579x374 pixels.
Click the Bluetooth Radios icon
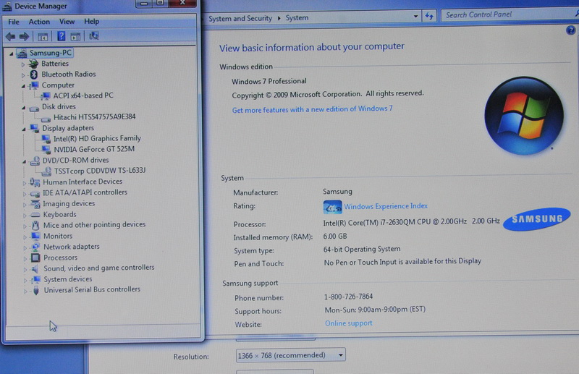point(34,75)
